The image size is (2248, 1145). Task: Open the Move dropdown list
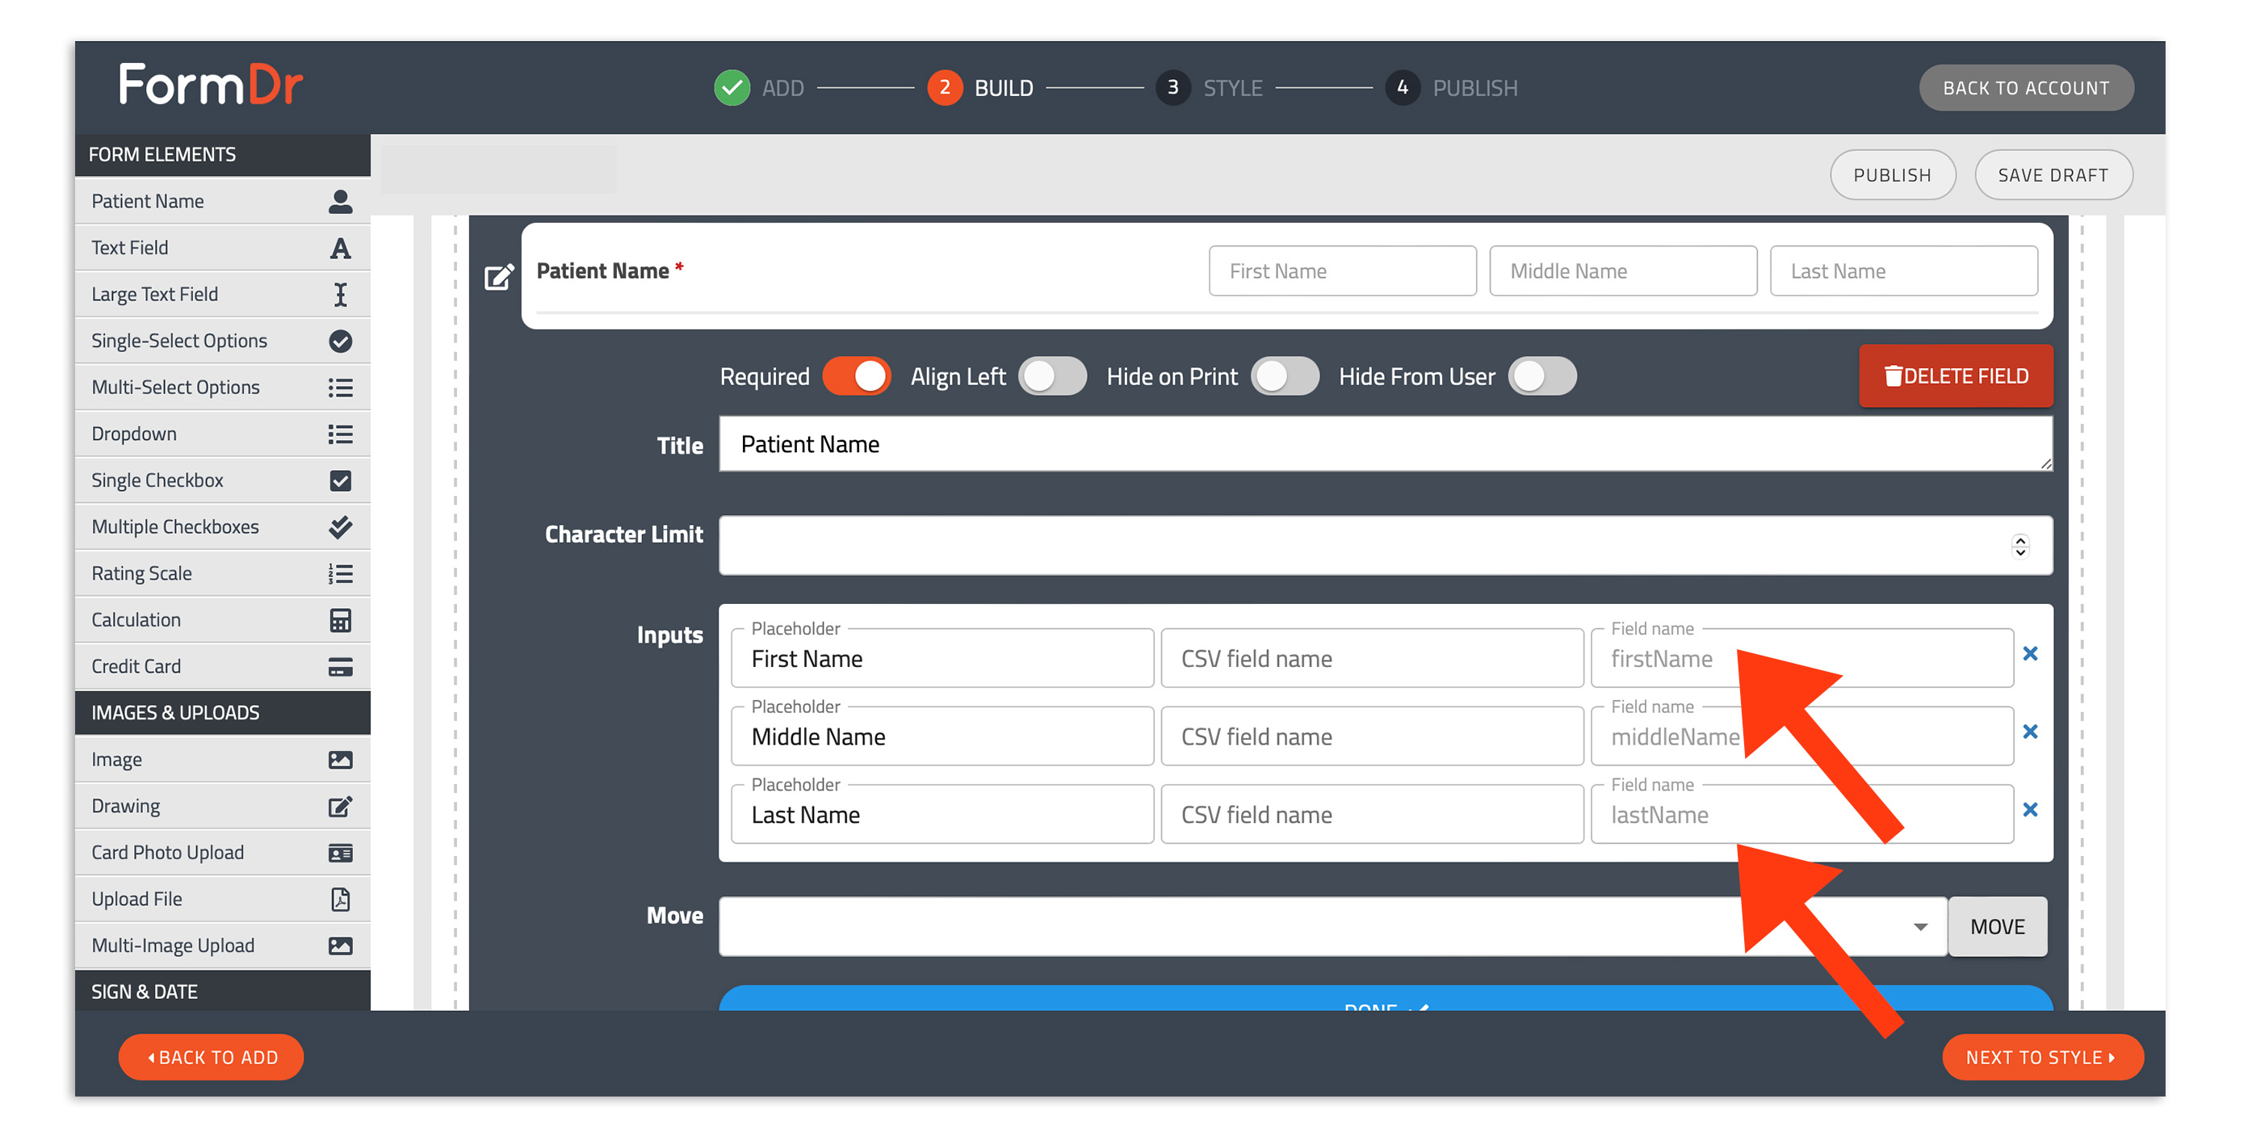click(1332, 926)
